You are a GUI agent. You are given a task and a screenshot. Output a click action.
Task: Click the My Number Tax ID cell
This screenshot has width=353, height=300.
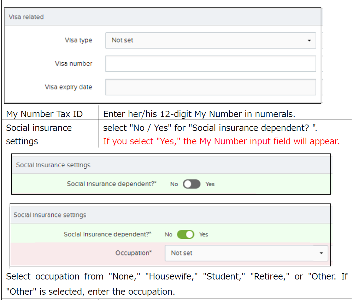tap(50, 114)
